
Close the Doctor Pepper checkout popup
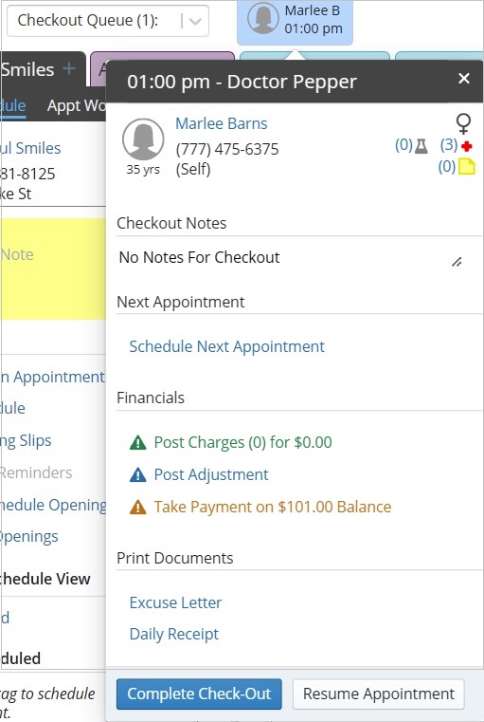click(464, 79)
